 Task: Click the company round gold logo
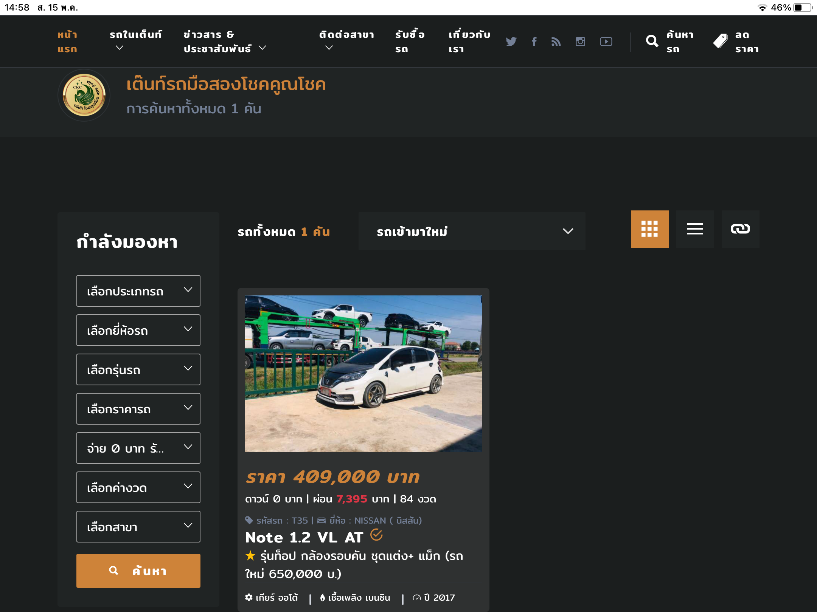pos(84,95)
